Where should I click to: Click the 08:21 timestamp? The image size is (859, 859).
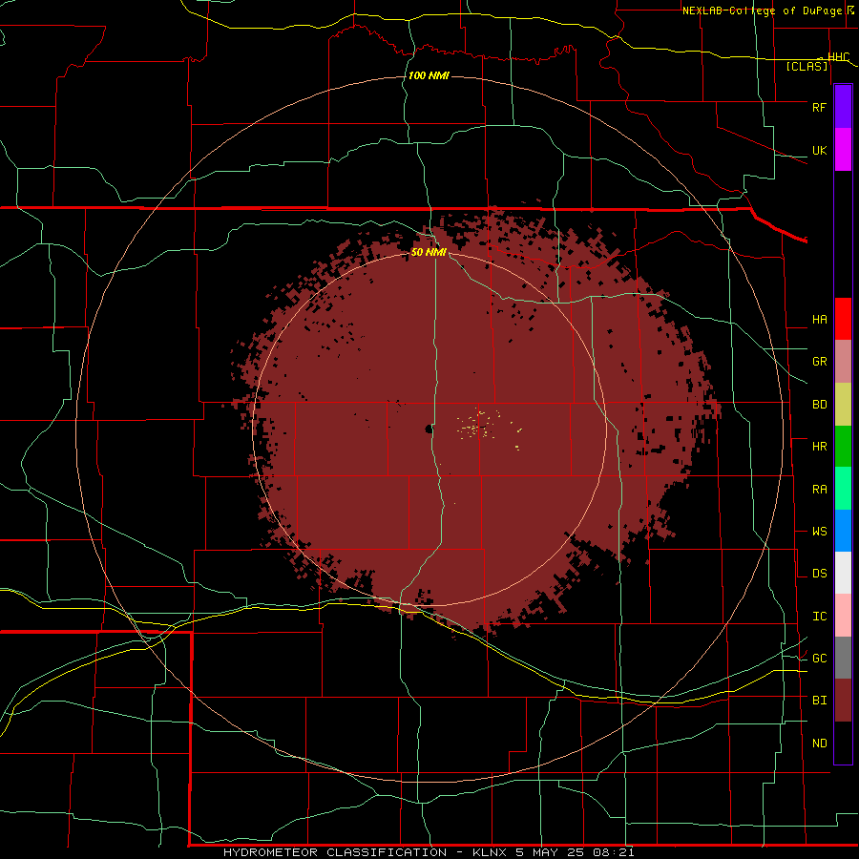[615, 852]
